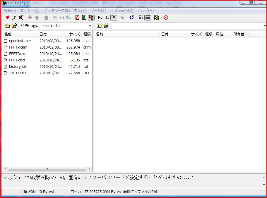Open the ツール(T) menu
This screenshot has width=267, height=198.
coord(98,11)
